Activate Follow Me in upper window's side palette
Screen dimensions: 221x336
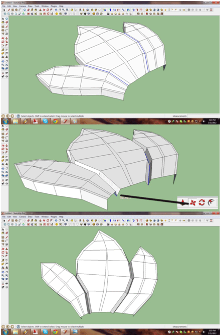[x=7, y=42]
